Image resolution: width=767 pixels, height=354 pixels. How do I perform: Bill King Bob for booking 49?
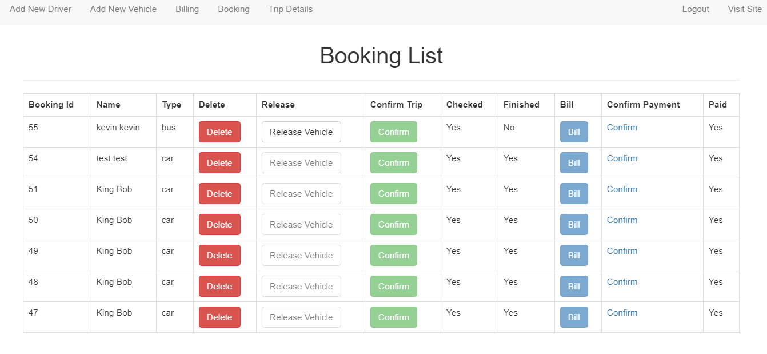[574, 255]
